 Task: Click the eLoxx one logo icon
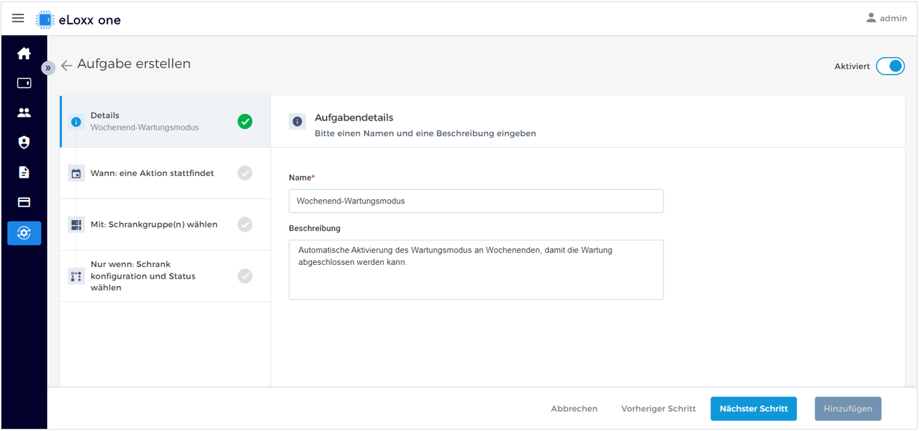point(45,20)
